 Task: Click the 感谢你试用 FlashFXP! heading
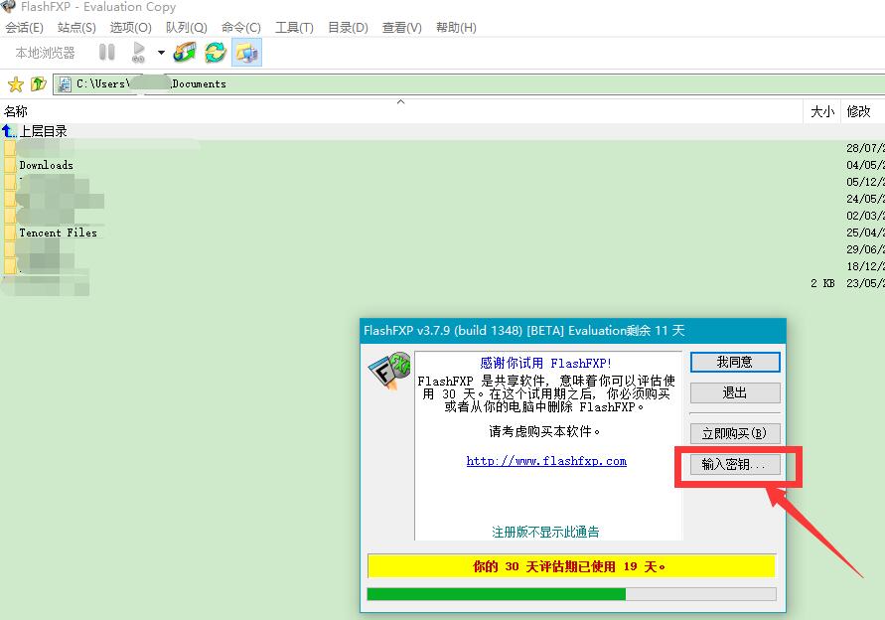pos(545,363)
